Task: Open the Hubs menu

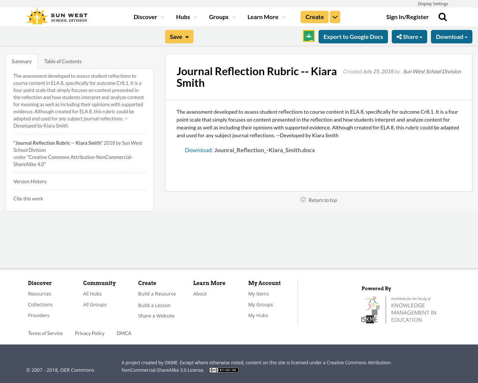Action: pyautogui.click(x=186, y=16)
